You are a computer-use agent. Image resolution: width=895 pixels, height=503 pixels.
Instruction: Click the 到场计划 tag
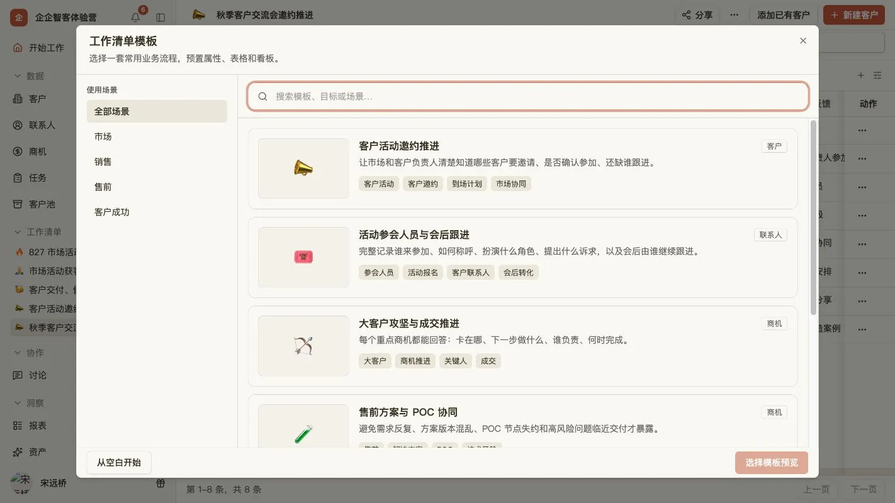click(467, 184)
